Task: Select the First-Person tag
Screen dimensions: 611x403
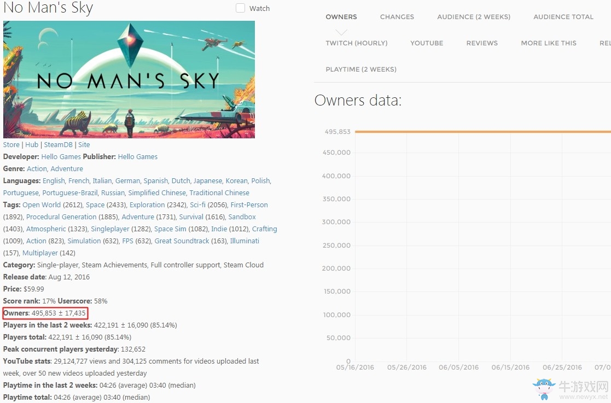Action: tap(249, 205)
